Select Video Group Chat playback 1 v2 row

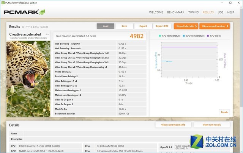click(100, 53)
